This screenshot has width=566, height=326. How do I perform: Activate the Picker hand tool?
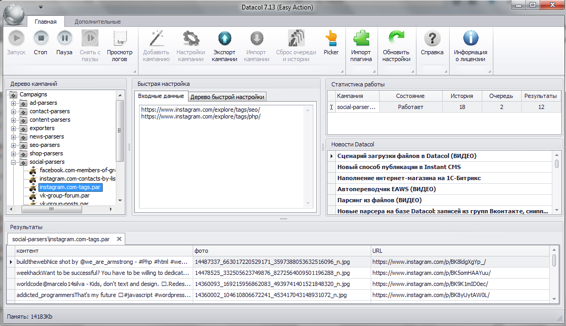[331, 38]
